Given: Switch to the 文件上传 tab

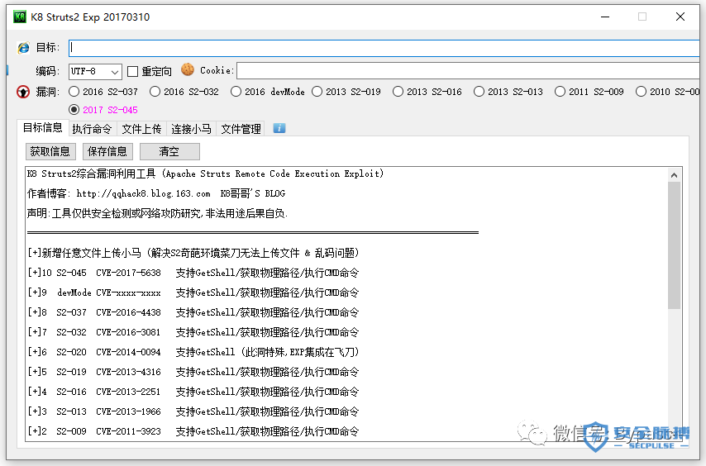Looking at the screenshot, I should 142,129.
